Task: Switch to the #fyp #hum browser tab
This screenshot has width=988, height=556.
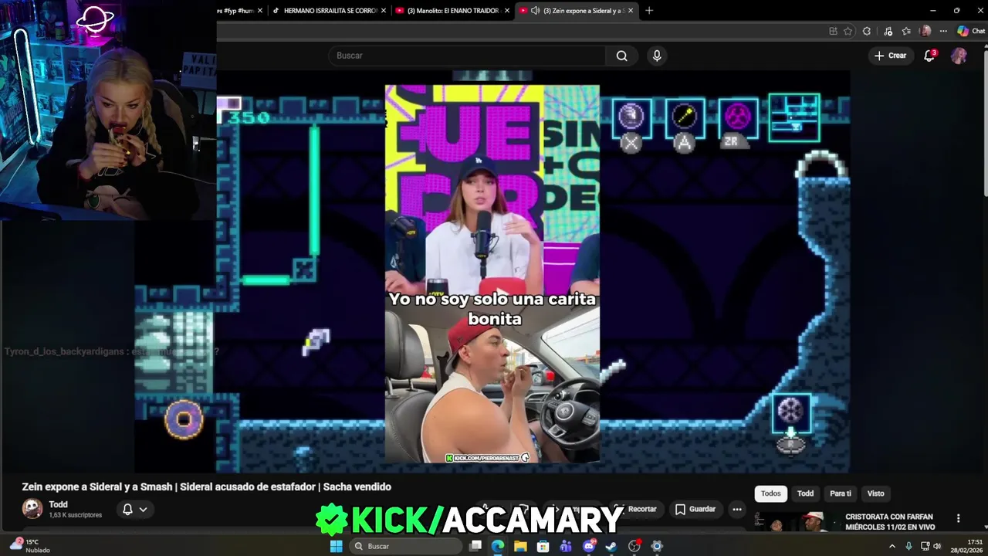Action: 235,11
